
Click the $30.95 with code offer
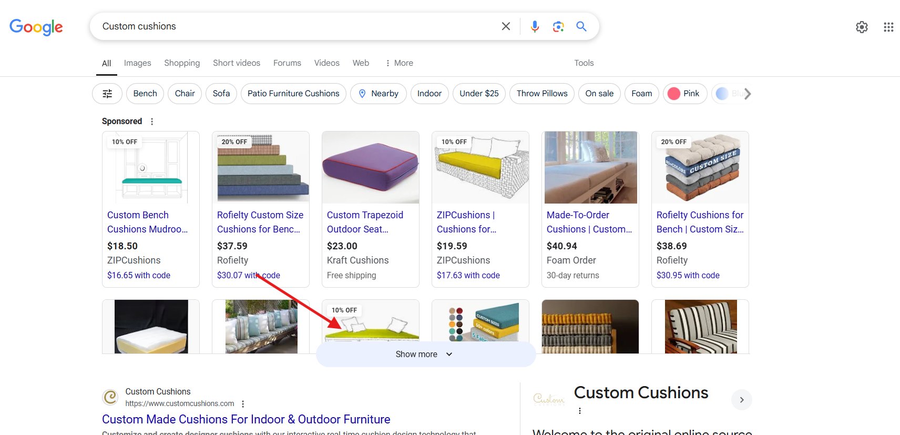click(x=688, y=275)
